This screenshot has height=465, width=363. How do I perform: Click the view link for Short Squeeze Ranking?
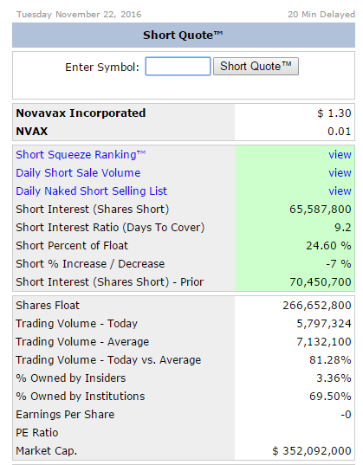tap(340, 155)
